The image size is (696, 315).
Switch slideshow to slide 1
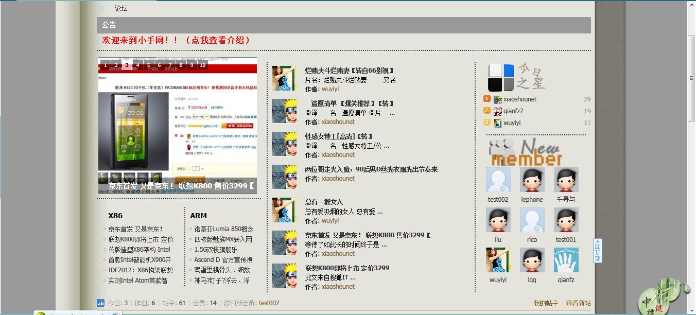106,65
